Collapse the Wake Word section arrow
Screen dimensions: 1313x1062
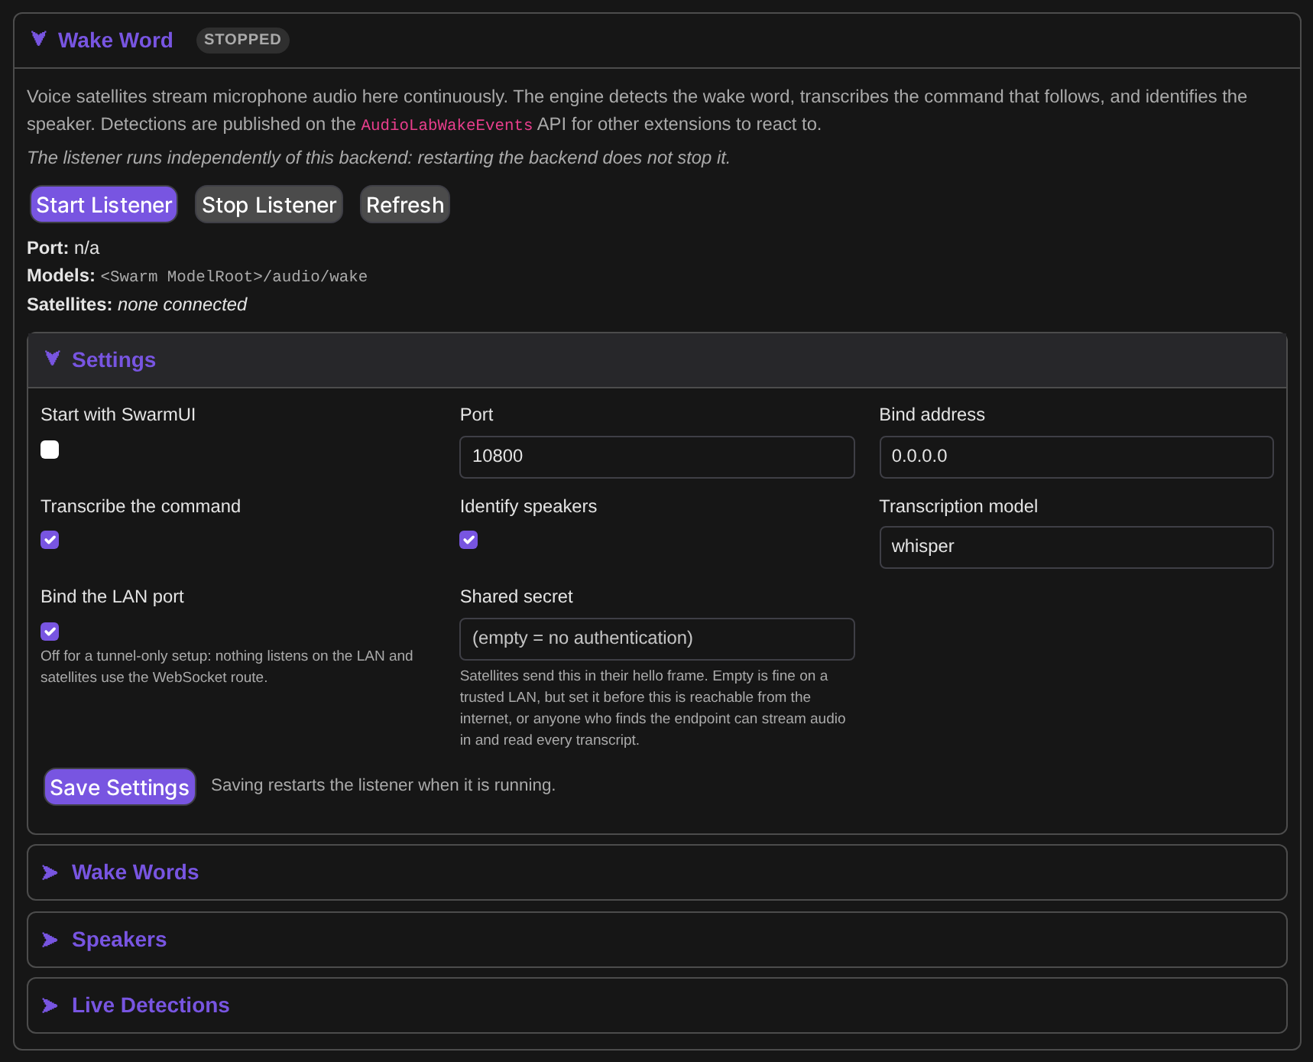click(x=39, y=39)
